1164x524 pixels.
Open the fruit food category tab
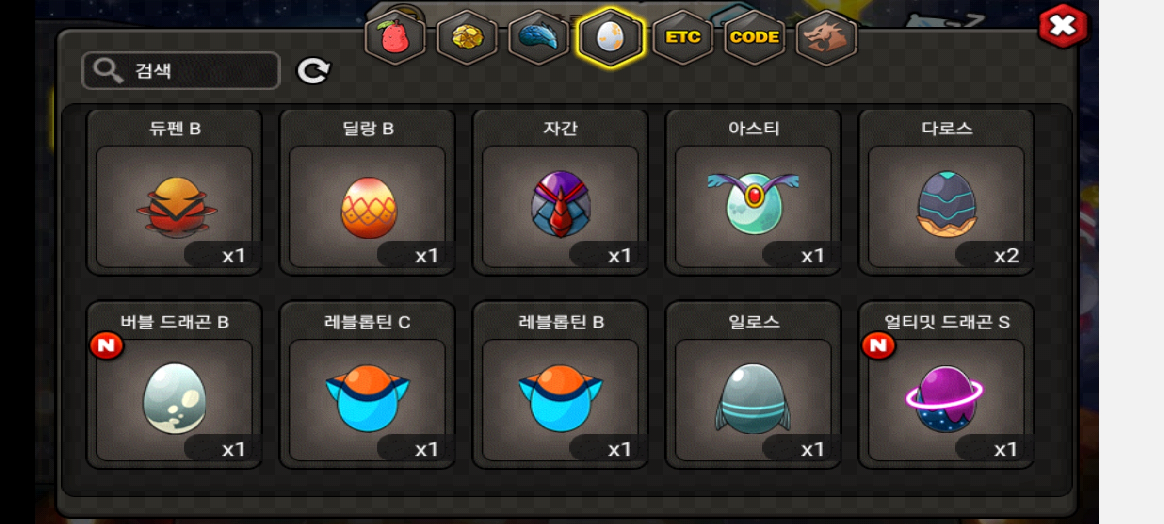(x=395, y=38)
